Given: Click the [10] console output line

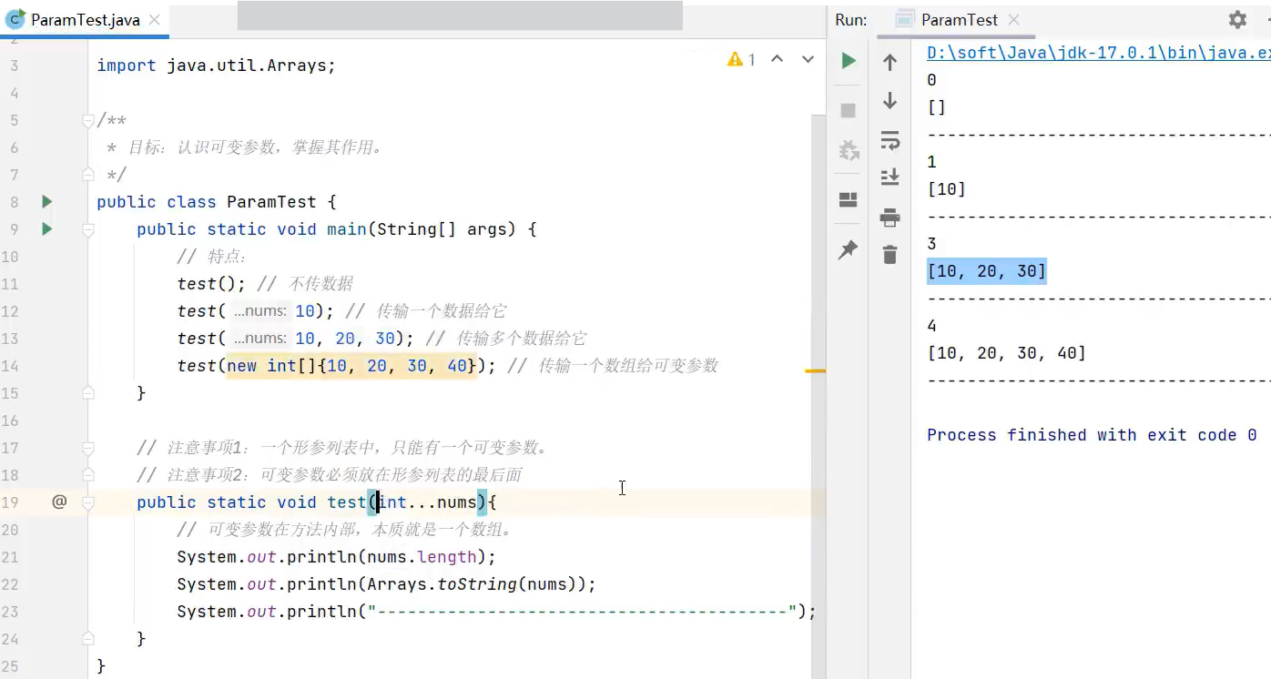Looking at the screenshot, I should click(x=947, y=189).
